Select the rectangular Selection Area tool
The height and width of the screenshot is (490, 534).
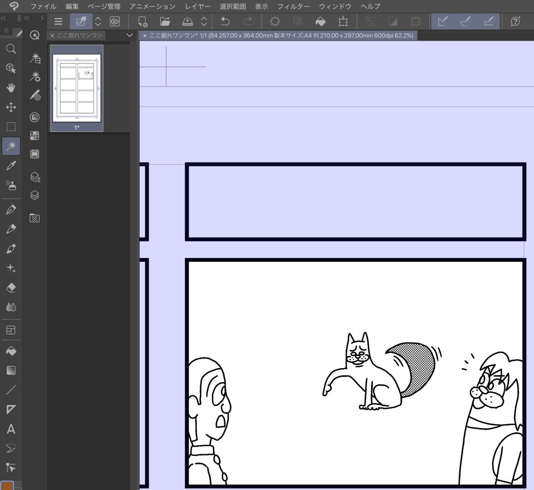click(11, 127)
